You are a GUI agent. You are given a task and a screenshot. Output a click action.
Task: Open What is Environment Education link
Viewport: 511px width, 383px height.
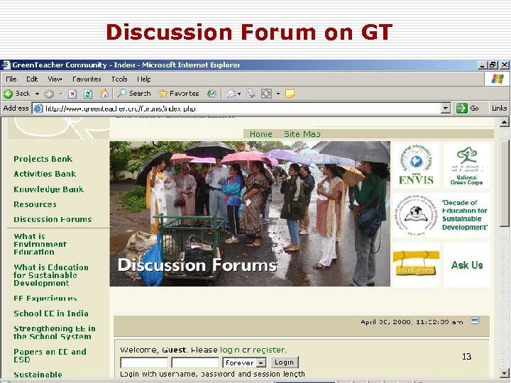coord(40,244)
